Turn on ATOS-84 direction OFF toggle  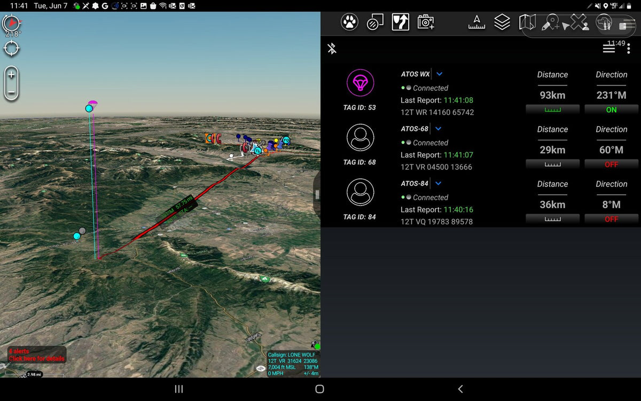pos(611,219)
